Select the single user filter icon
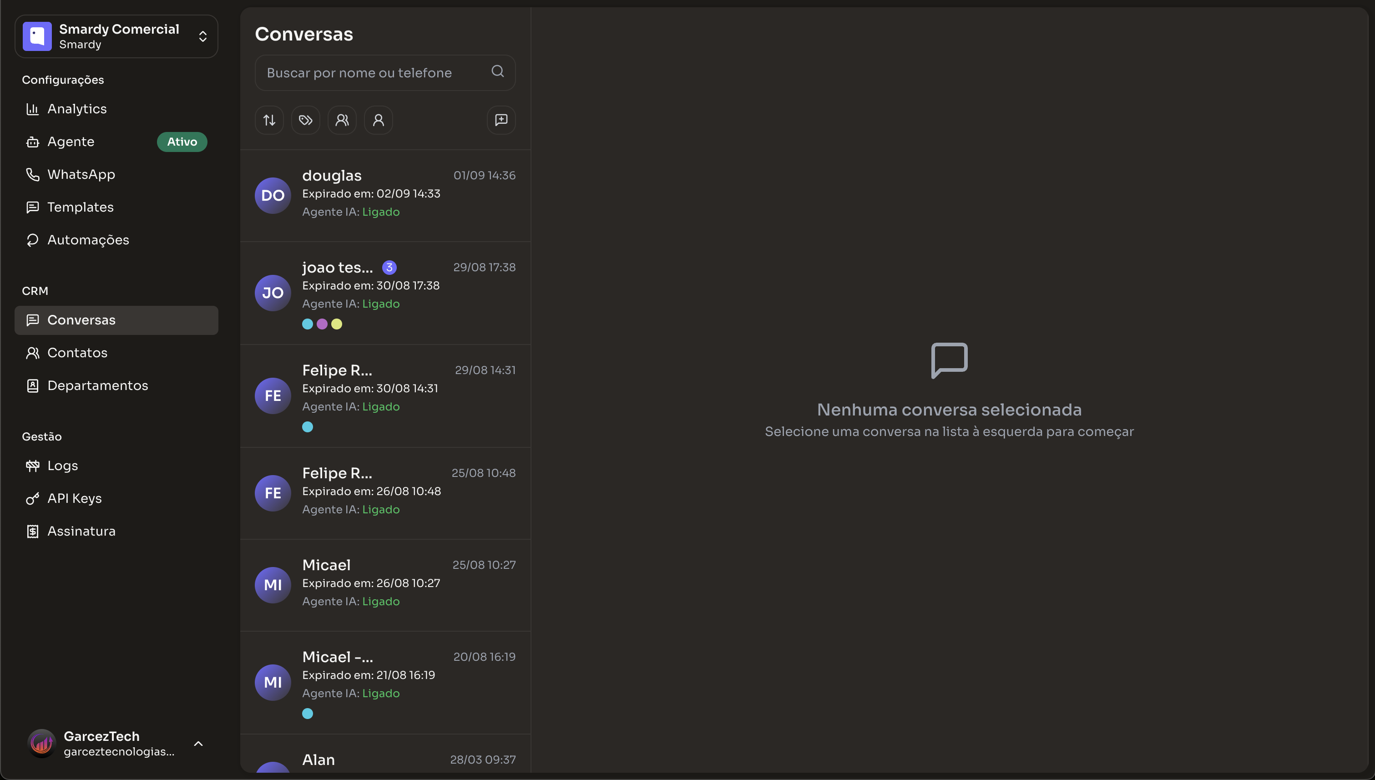This screenshot has height=780, width=1375. [x=378, y=120]
